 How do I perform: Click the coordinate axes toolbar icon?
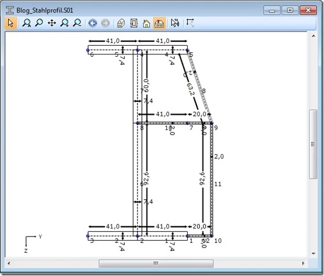(190, 23)
